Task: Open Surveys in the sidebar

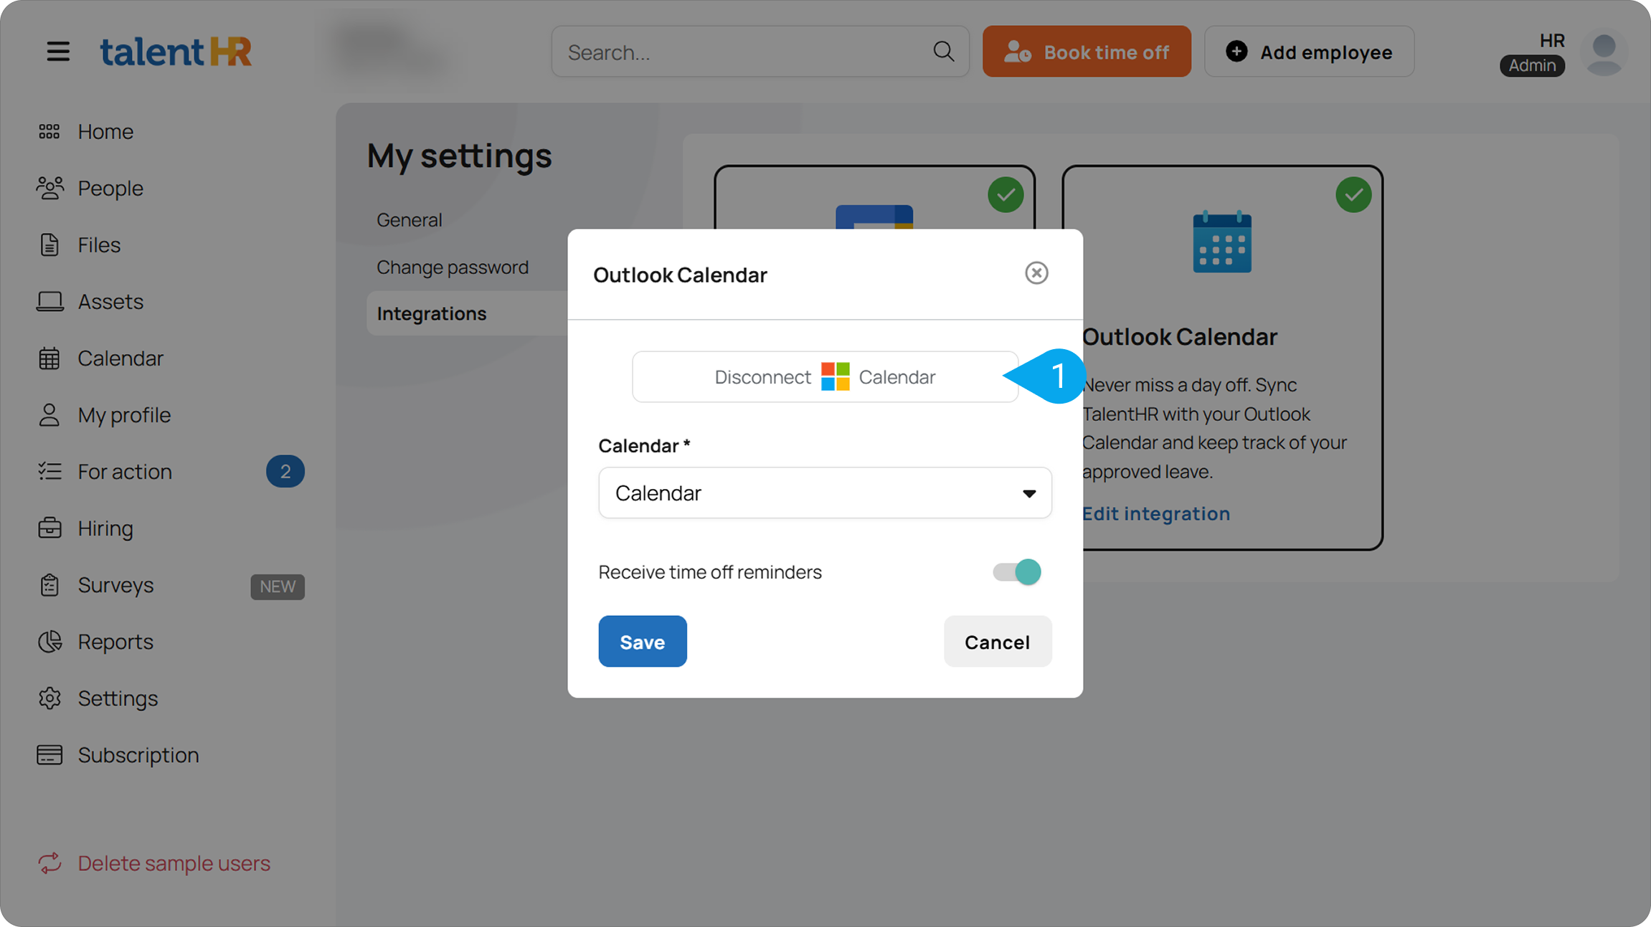Action: 115,585
